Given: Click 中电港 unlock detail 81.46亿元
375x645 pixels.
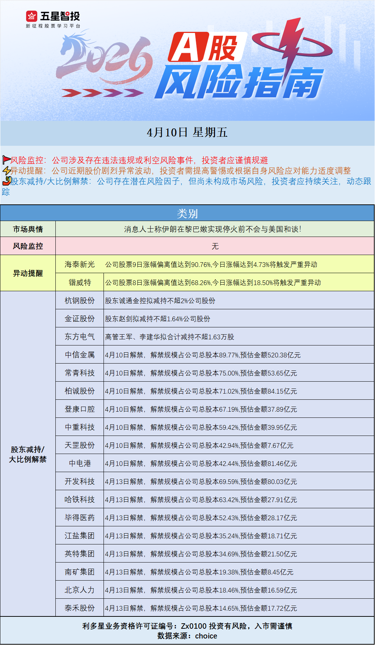Looking at the screenshot, I should tap(201, 463).
